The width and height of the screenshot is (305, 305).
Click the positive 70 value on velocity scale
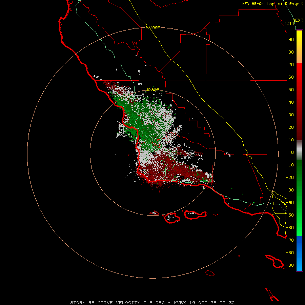(x=291, y=65)
